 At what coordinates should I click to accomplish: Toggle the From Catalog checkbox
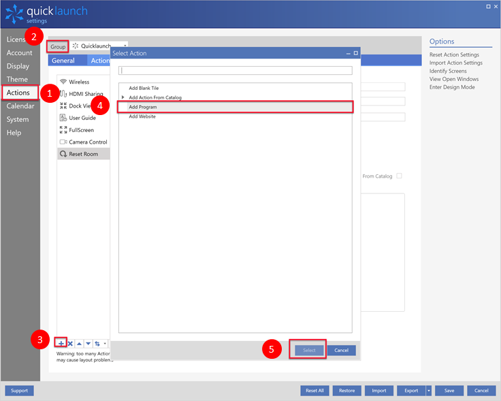(399, 176)
